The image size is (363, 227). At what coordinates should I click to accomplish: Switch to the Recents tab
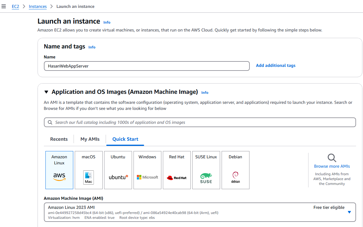(59, 139)
